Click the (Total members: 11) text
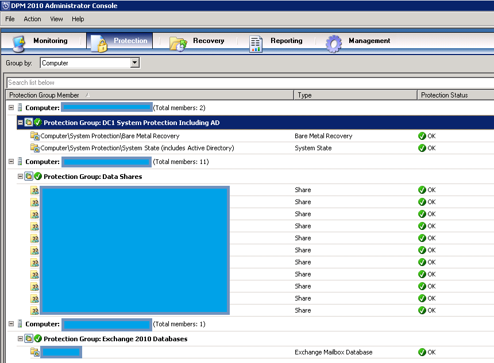The image size is (494, 363). (x=180, y=162)
